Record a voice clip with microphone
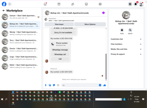This screenshot has width=147, height=108. tap(46, 85)
